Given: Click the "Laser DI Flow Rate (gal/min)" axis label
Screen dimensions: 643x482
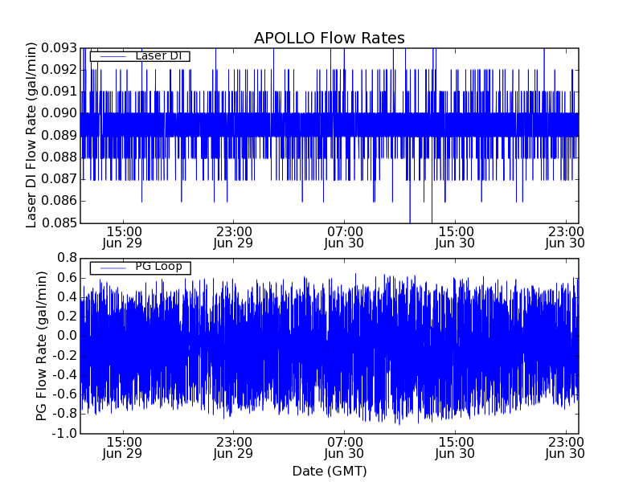Looking at the screenshot, I should [32, 135].
